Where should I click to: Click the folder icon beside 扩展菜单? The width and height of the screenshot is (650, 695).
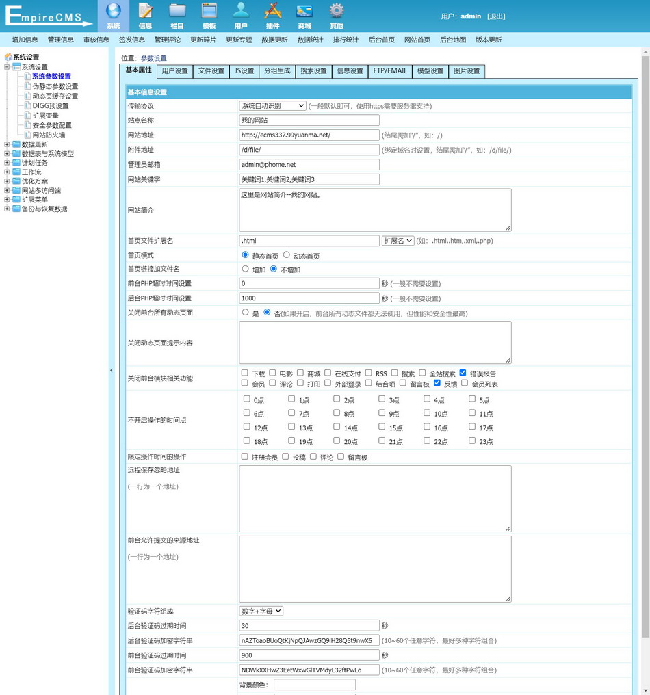coord(16,200)
